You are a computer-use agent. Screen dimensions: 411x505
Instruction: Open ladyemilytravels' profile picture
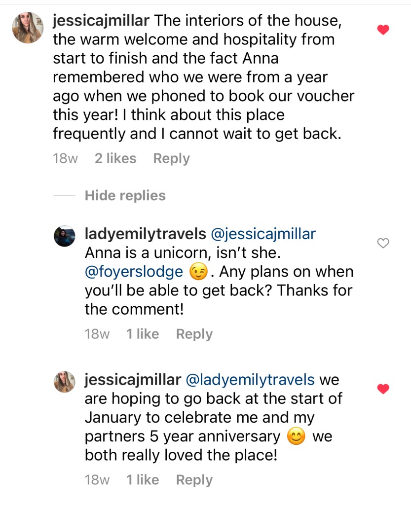tap(65, 237)
